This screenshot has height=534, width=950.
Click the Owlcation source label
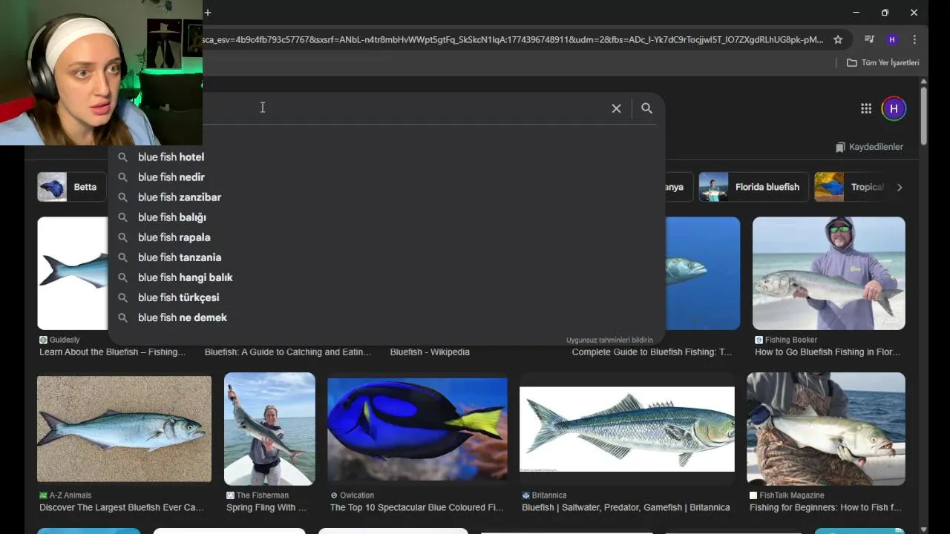(352, 495)
